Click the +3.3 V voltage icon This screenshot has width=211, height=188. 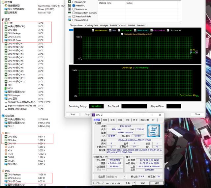pyautogui.click(x=6, y=147)
